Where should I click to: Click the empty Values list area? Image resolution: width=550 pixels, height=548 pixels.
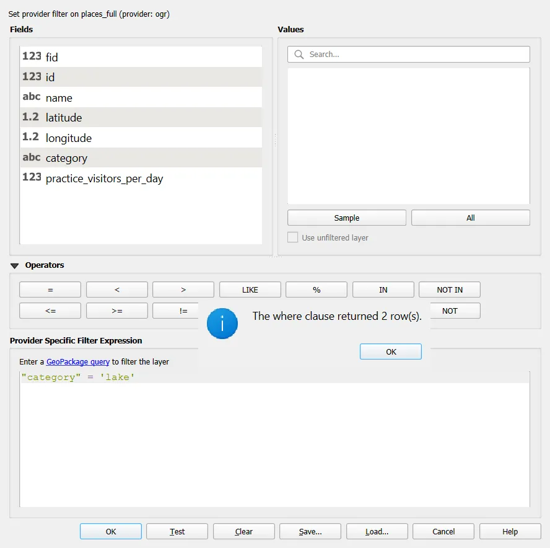coord(409,136)
